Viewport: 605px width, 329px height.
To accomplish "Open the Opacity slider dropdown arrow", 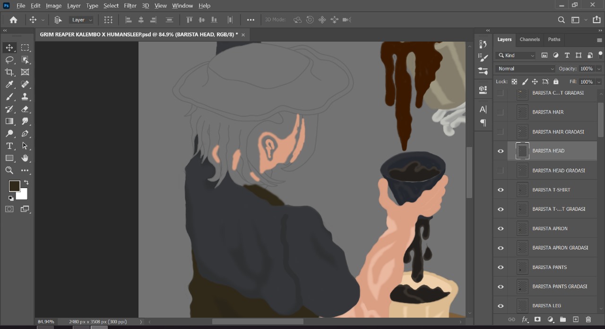I will [x=599, y=69].
